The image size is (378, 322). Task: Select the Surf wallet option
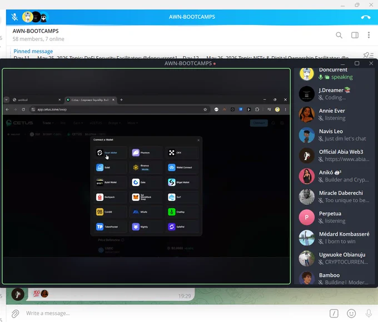(x=182, y=197)
